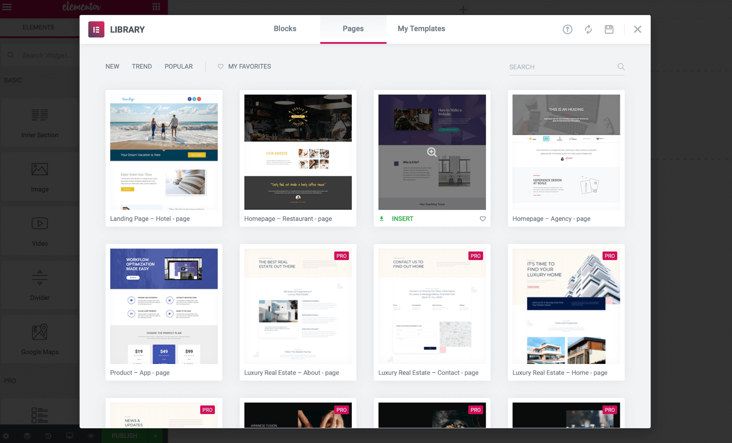
Task: Open the Luxury Real Estate – Home thumbnail
Action: tap(566, 306)
